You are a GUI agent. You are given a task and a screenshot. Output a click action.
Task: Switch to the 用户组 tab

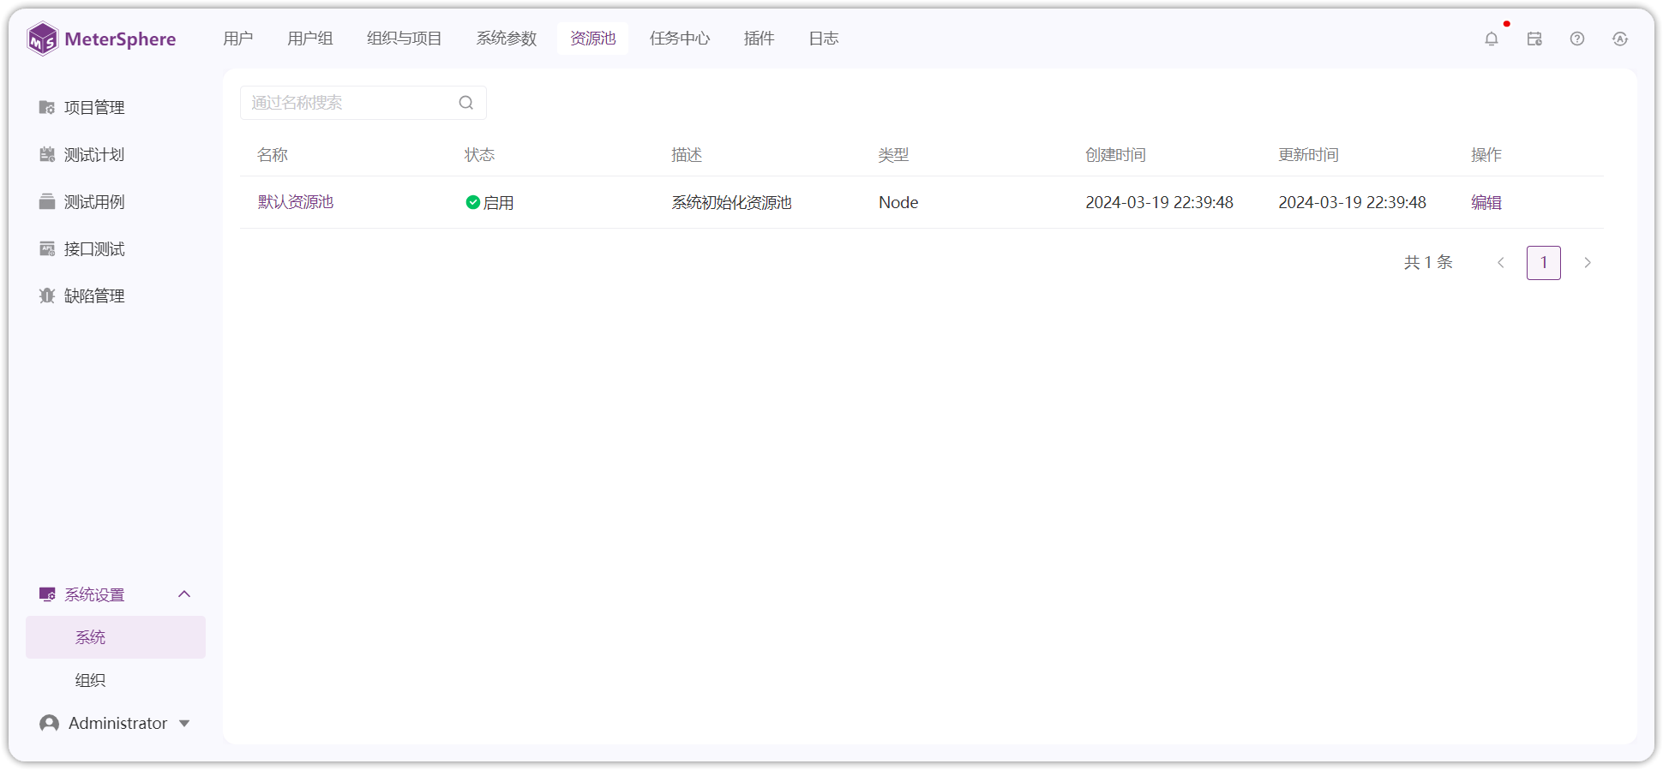click(x=310, y=39)
